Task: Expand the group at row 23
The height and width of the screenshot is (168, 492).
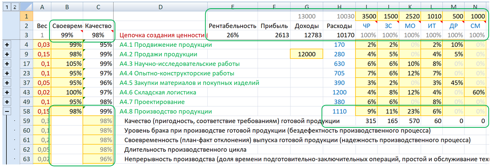Action: pos(7,73)
